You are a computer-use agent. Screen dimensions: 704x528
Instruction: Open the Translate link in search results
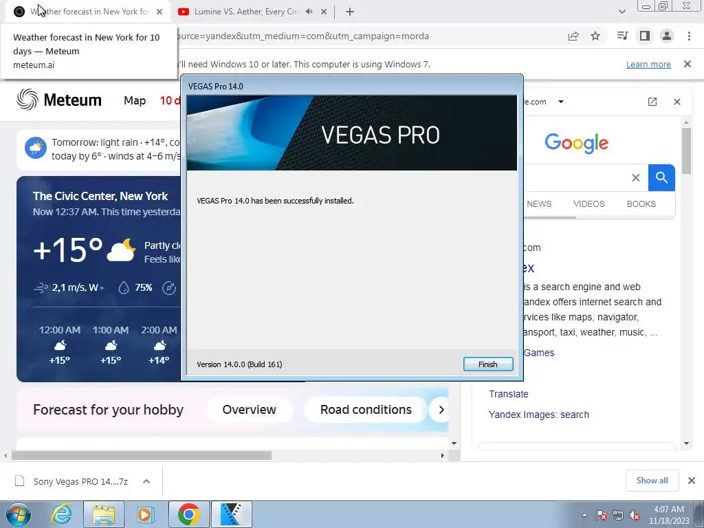(508, 394)
